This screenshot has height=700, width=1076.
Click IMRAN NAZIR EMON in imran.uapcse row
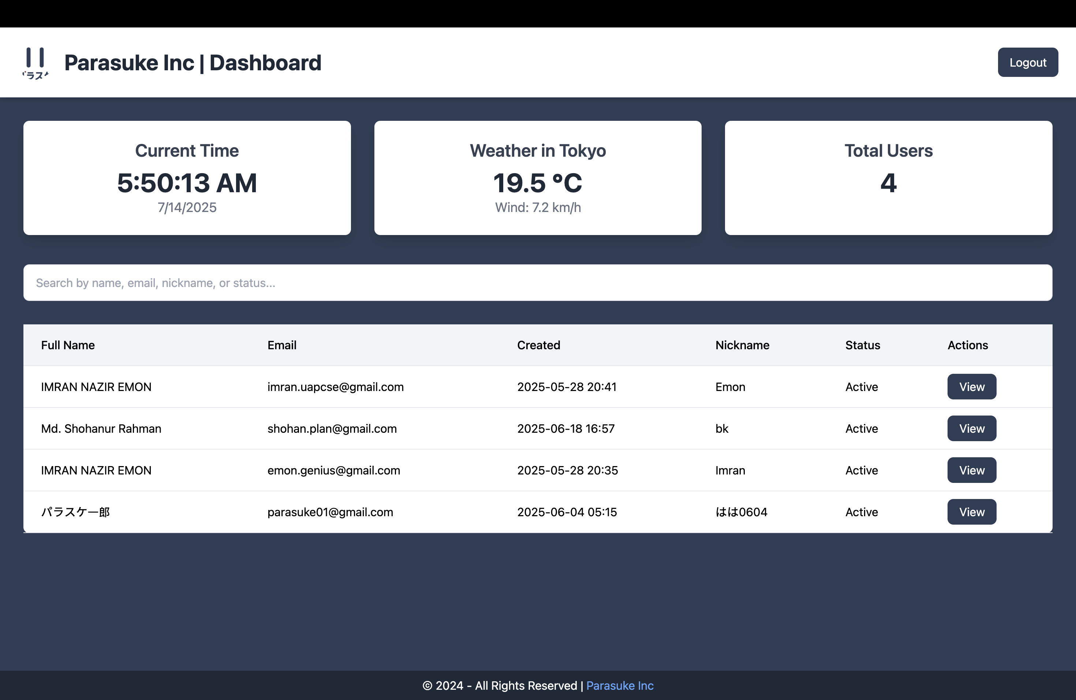pos(96,387)
